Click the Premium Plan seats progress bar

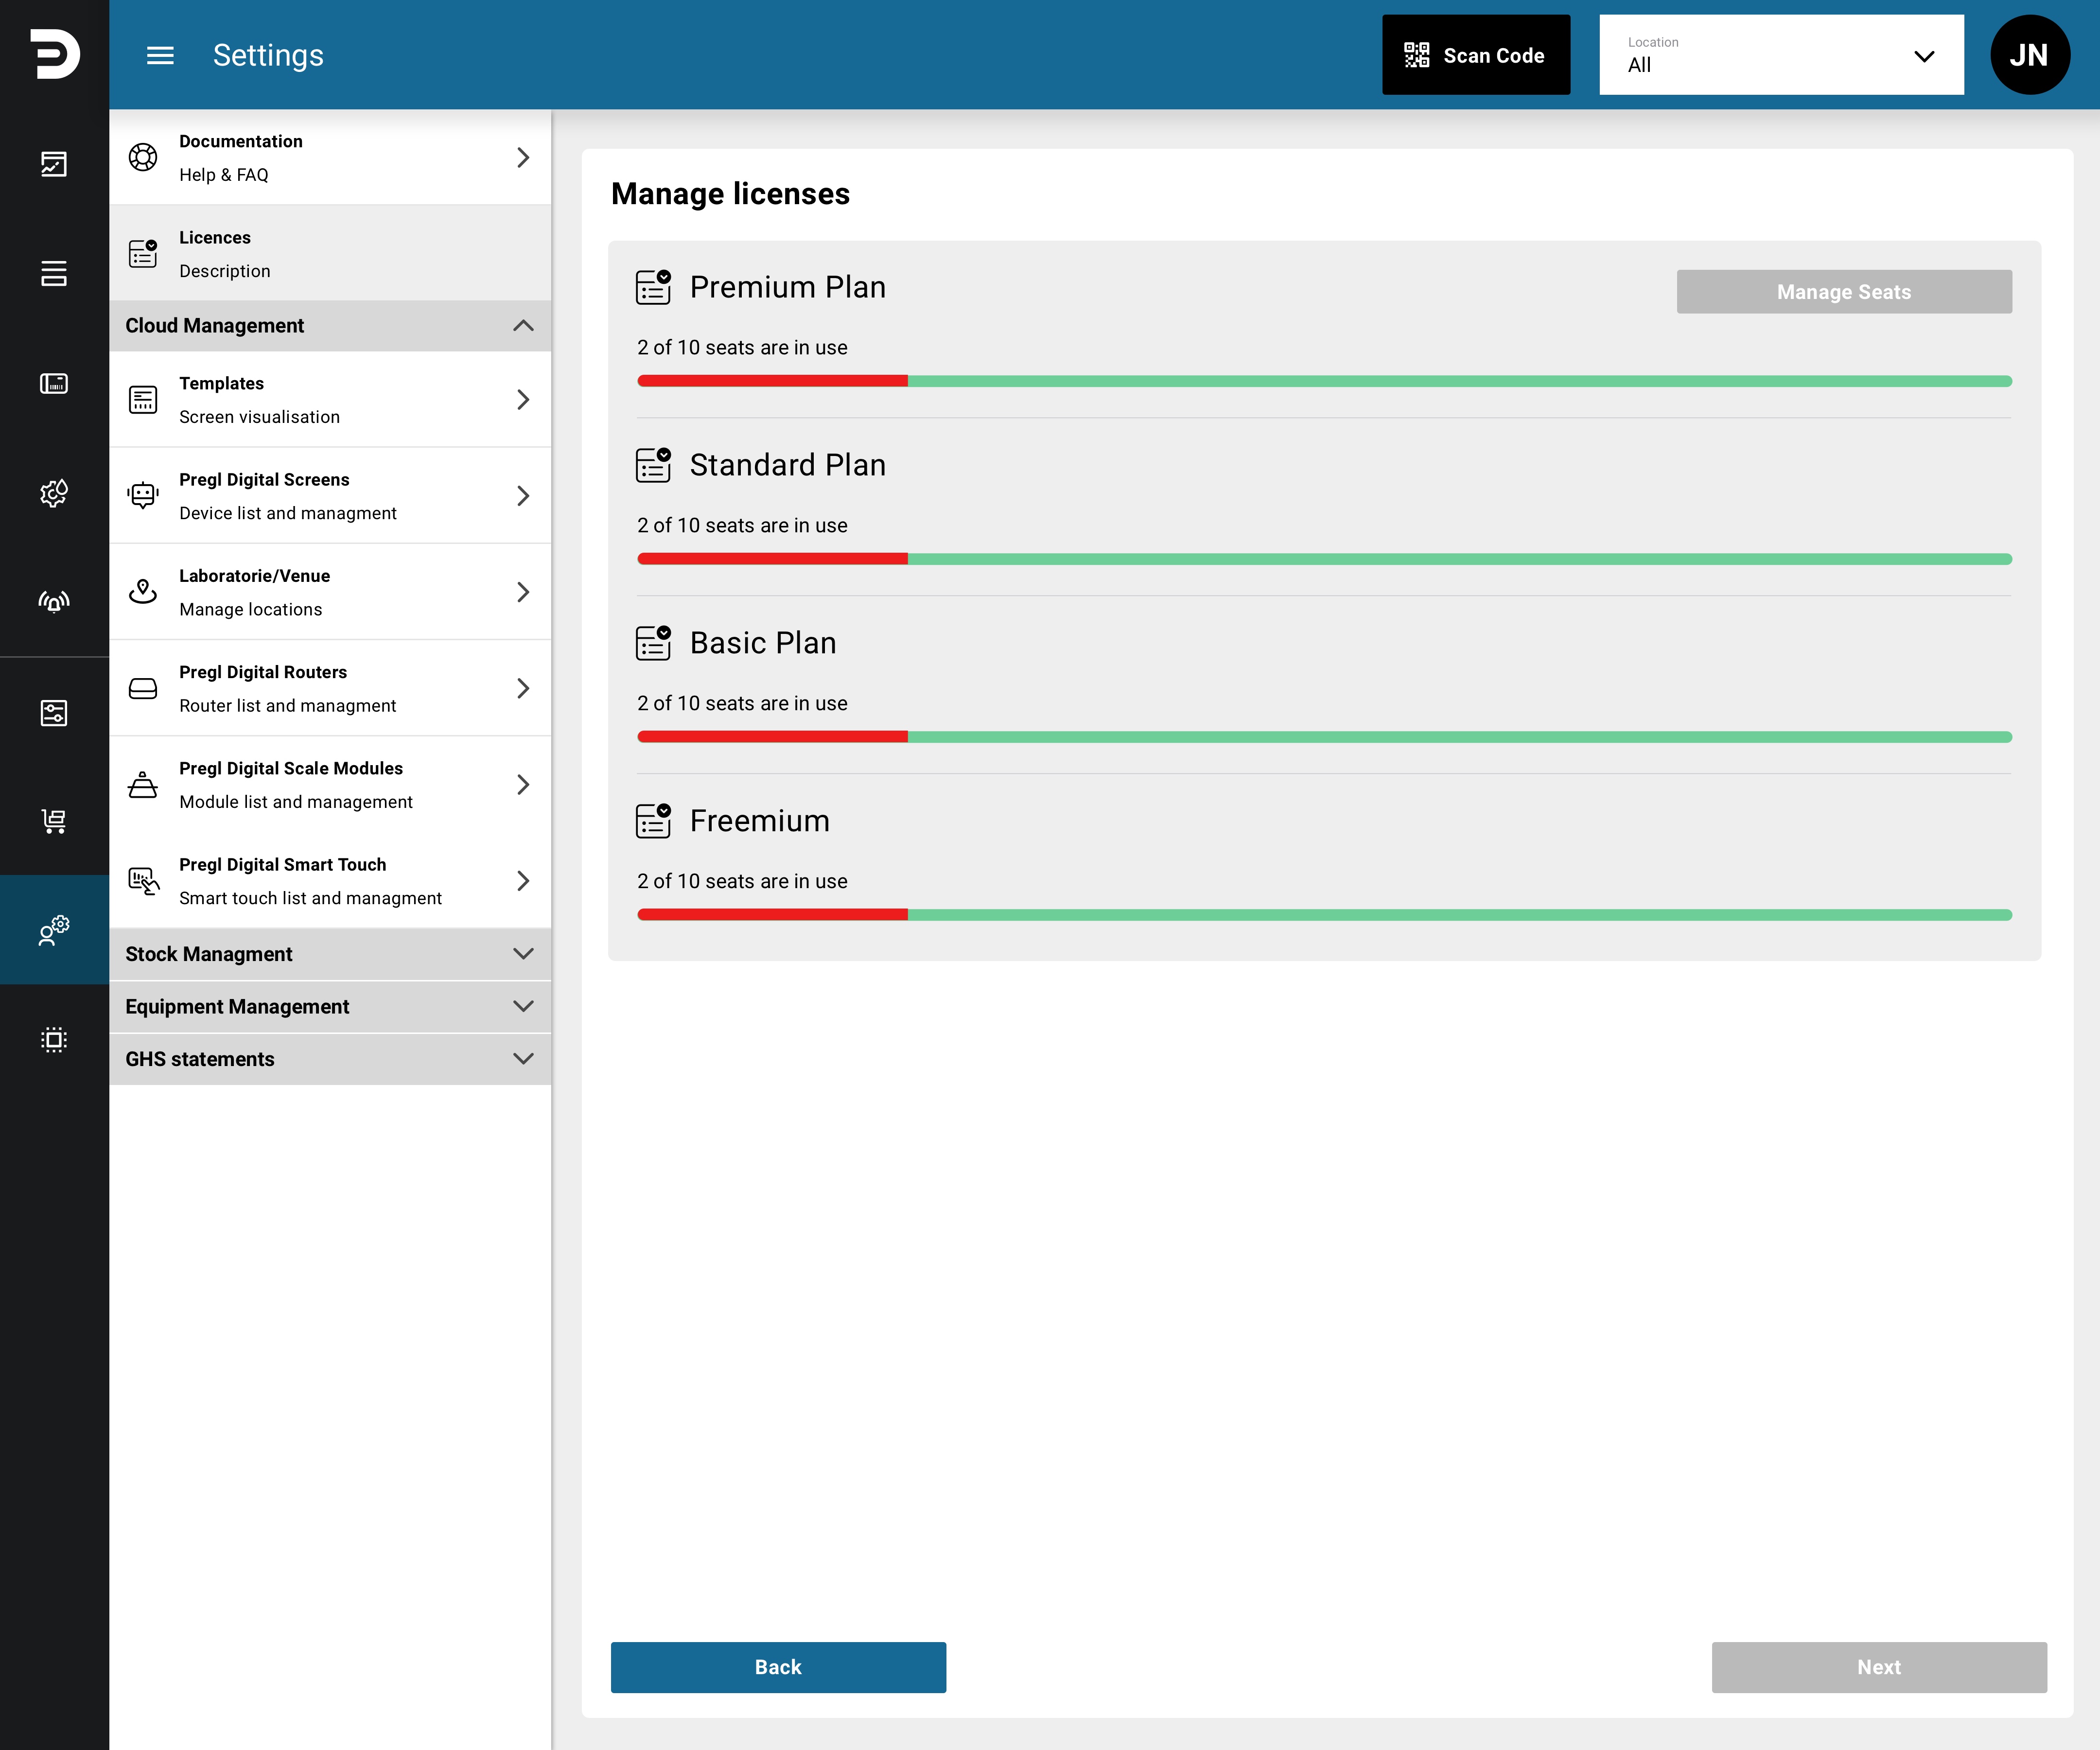point(1324,381)
